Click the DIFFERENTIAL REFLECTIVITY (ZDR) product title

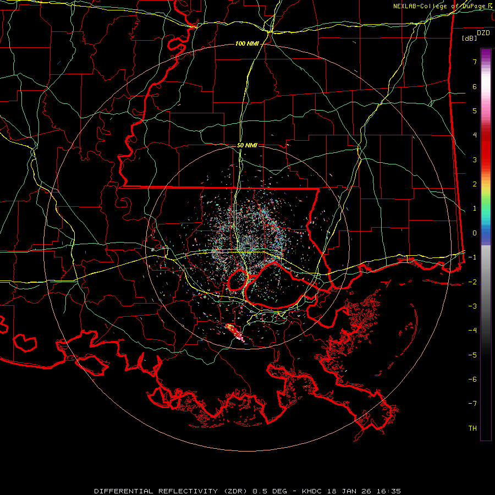pos(172,491)
